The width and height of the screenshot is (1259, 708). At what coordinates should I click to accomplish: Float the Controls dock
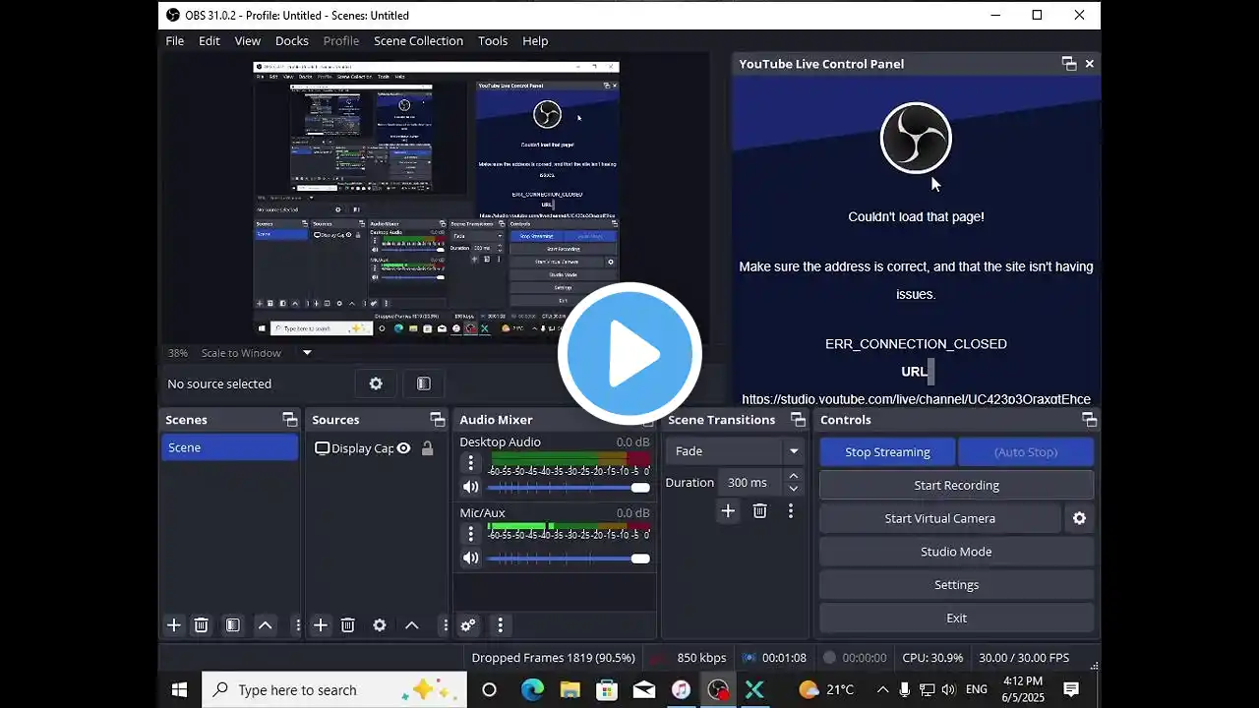pyautogui.click(x=1089, y=420)
